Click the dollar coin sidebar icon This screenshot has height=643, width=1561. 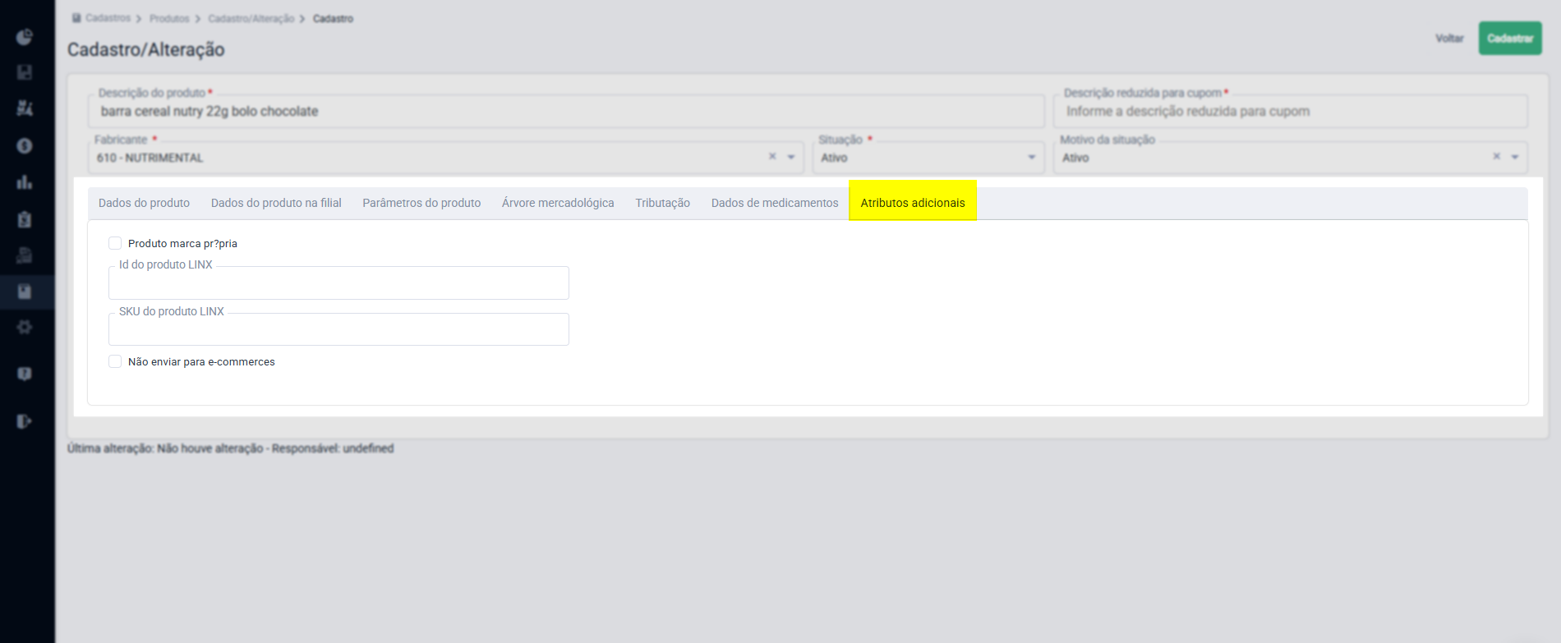coord(25,145)
